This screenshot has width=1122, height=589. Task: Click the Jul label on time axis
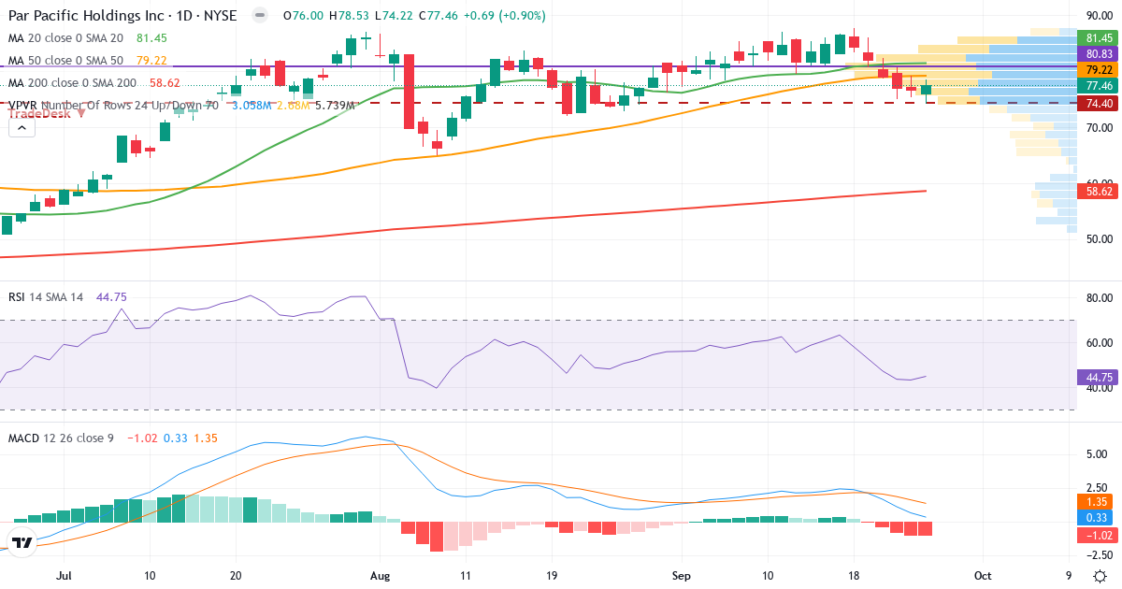pos(65,577)
